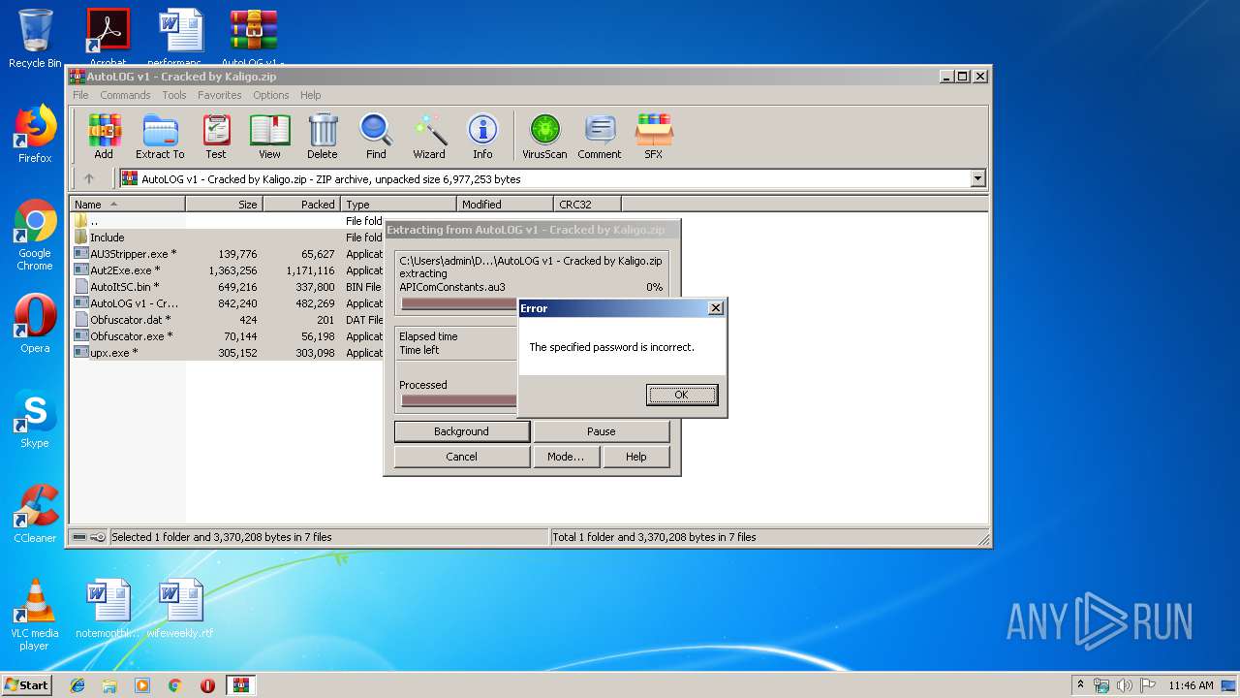Open Recycle Bin desktop icon
This screenshot has height=698, width=1240.
[35, 39]
